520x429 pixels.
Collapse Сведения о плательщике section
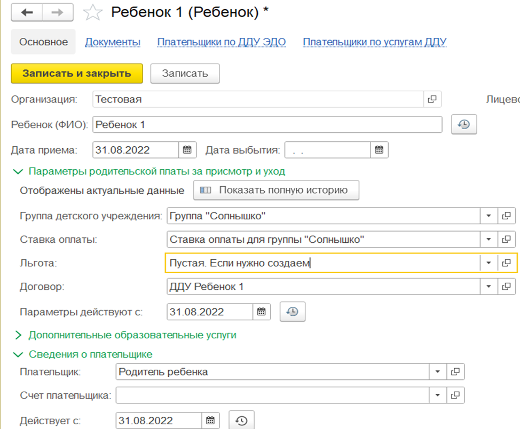[x=18, y=354]
